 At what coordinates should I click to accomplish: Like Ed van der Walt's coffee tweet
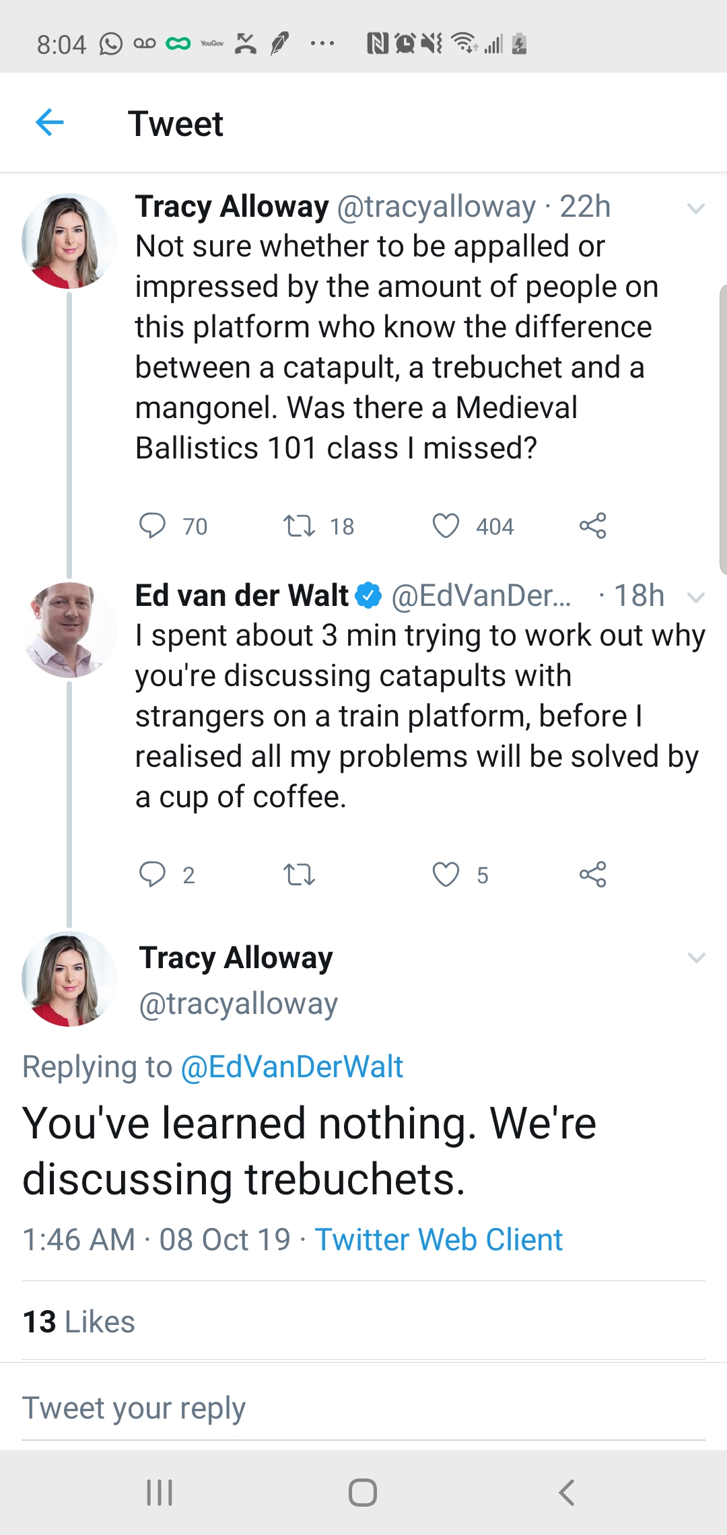(449, 875)
